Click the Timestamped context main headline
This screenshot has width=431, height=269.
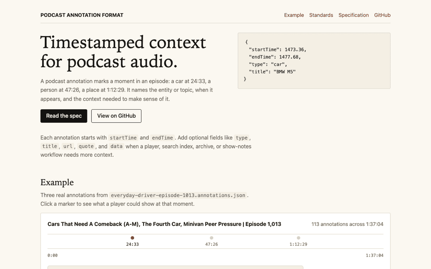click(123, 52)
